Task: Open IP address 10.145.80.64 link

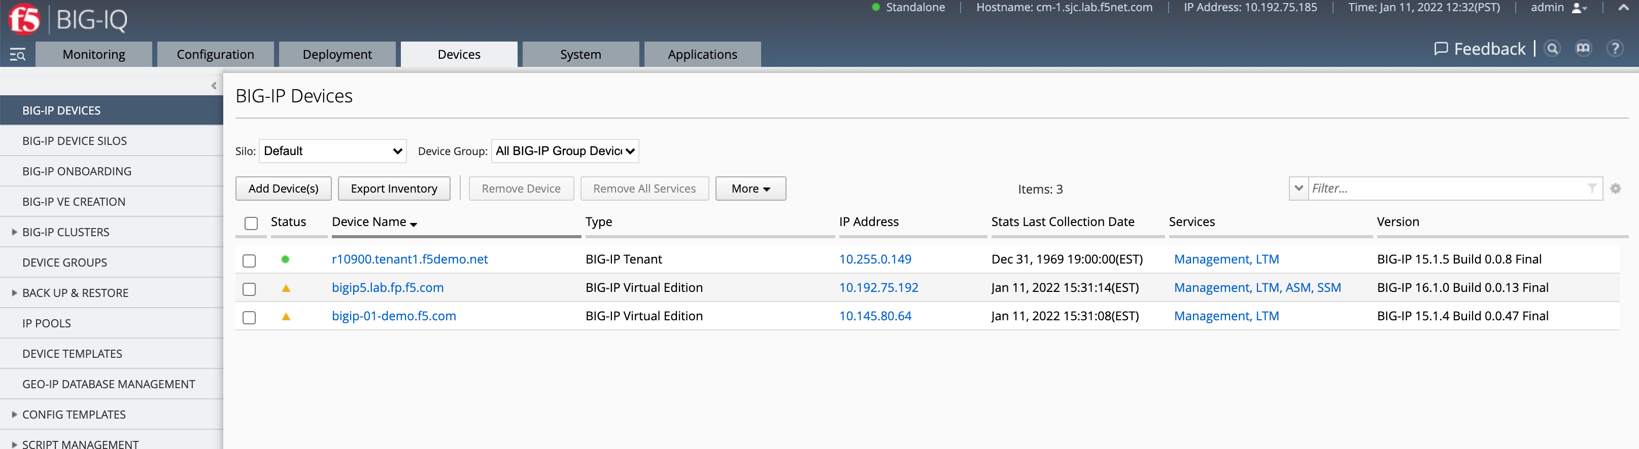Action: (x=875, y=316)
